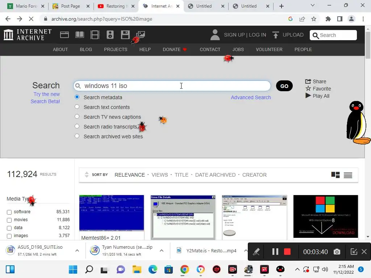Share this page from the address bar
Viewport: 371px width, 278px height.
[x=302, y=19]
